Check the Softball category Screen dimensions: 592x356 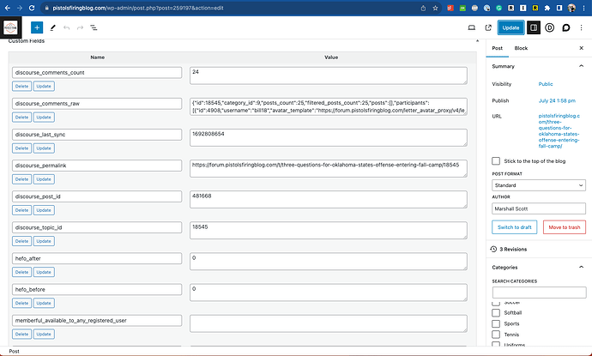496,312
